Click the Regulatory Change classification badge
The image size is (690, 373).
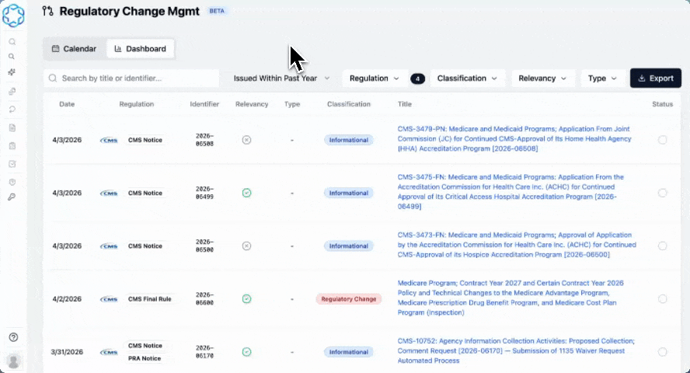tap(349, 299)
